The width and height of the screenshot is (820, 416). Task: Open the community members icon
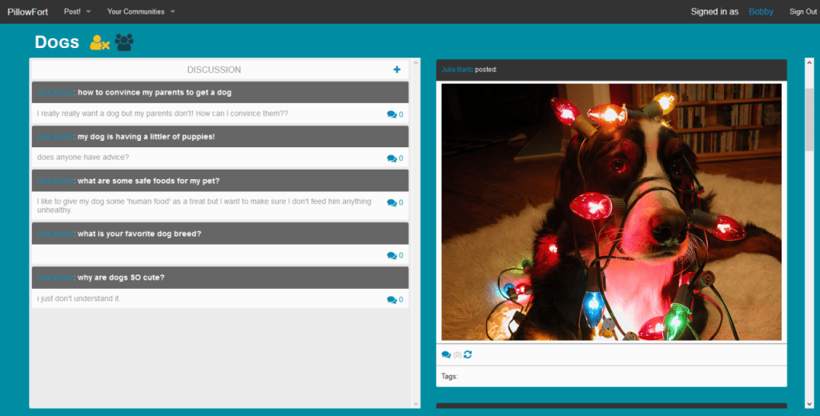pyautogui.click(x=124, y=42)
